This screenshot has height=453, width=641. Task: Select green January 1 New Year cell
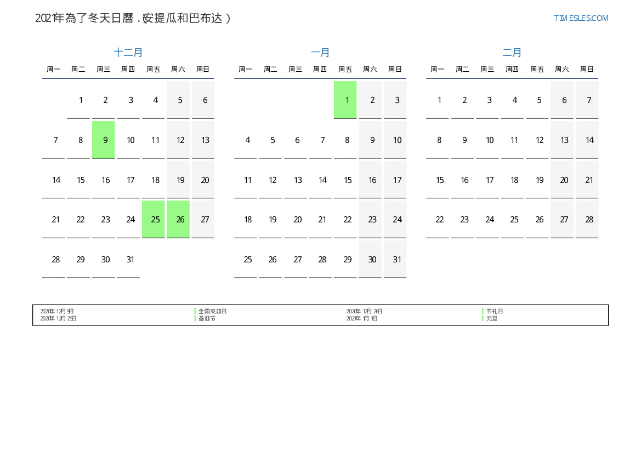pyautogui.click(x=345, y=100)
